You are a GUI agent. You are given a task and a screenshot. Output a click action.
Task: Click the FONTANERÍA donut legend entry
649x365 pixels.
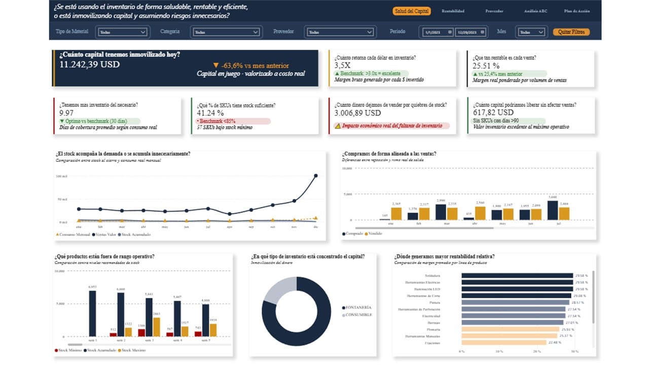click(357, 308)
